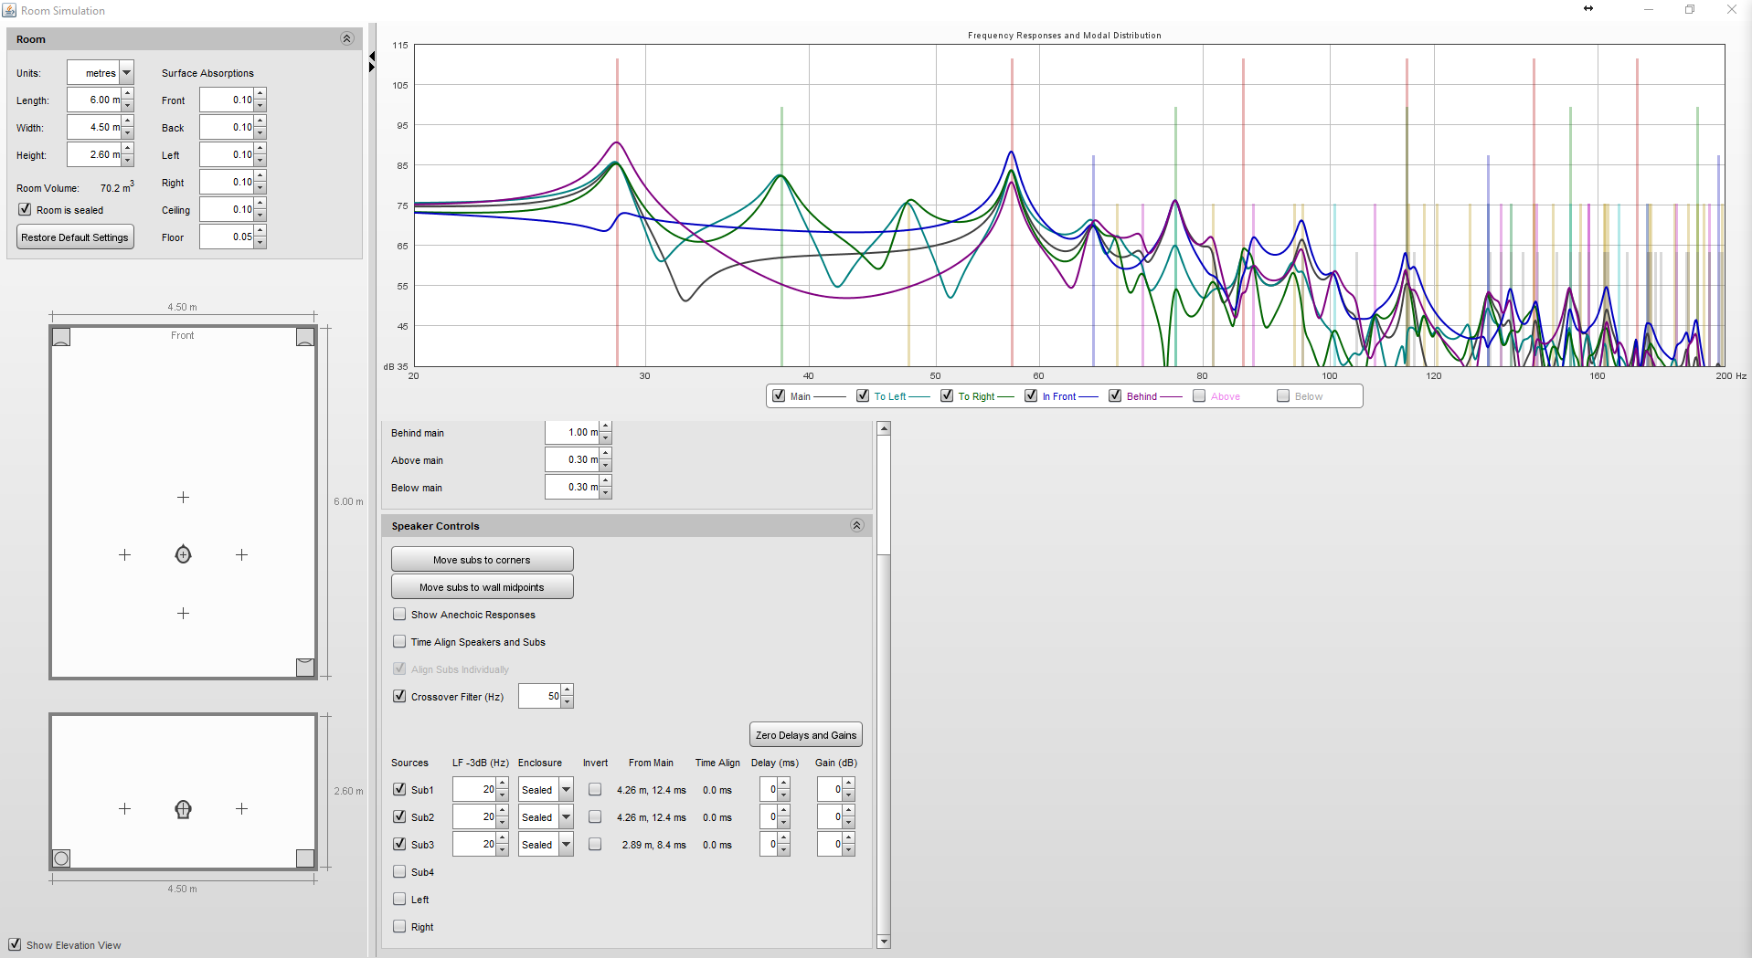1752x958 pixels.
Task: Toggle the Room is sealed checkbox
Action: (x=25, y=209)
